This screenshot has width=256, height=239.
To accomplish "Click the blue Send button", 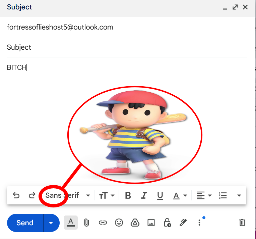I will tap(25, 223).
